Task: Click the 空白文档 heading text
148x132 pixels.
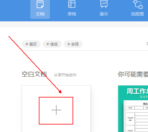Action: (34, 74)
